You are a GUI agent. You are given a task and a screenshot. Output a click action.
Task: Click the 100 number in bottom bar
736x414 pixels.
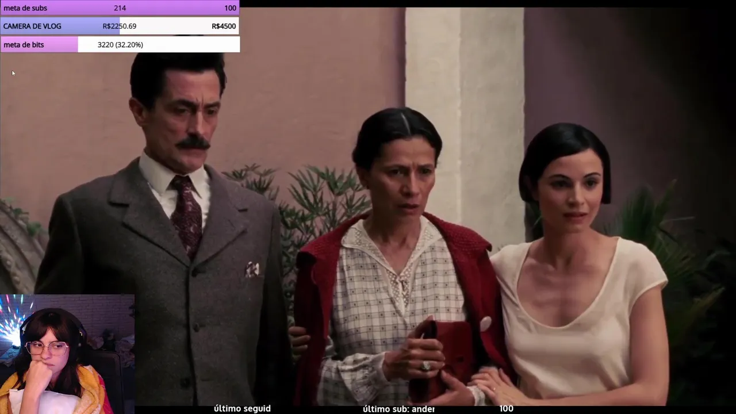click(506, 409)
